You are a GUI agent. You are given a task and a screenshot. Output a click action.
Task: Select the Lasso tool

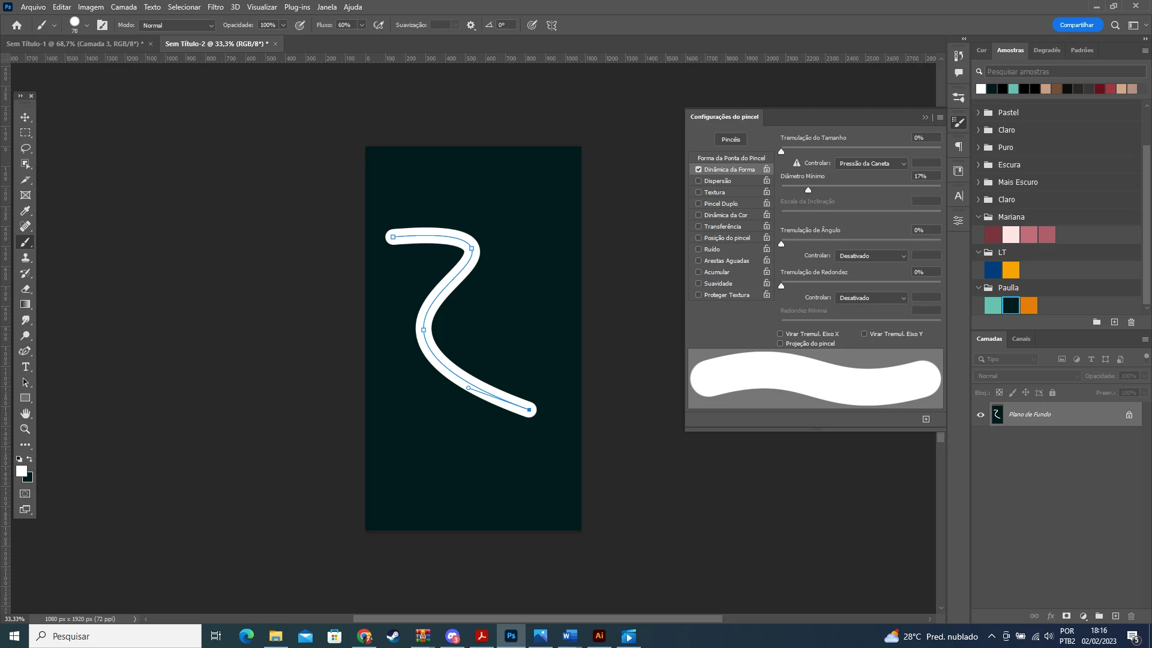pos(25,148)
